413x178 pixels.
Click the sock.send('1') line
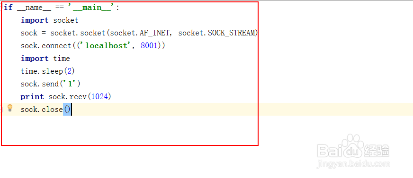50,84
